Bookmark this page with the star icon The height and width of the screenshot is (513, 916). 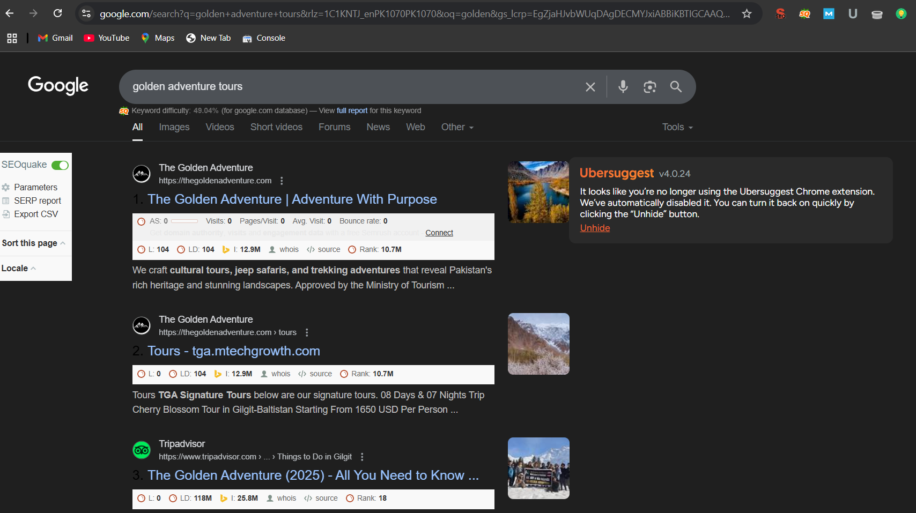747,13
